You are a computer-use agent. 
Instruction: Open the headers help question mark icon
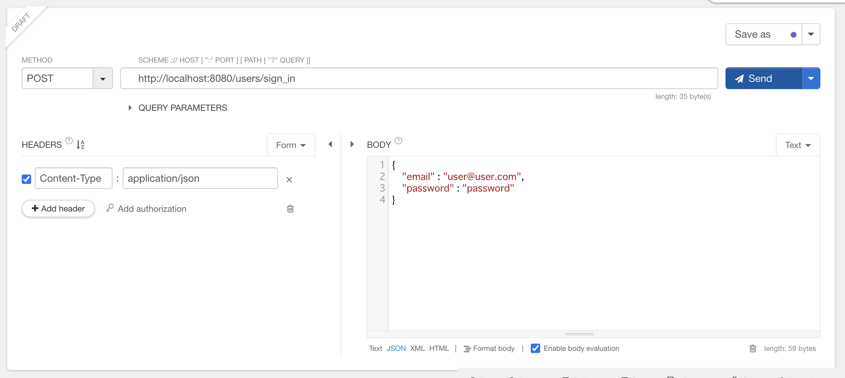pyautogui.click(x=69, y=140)
